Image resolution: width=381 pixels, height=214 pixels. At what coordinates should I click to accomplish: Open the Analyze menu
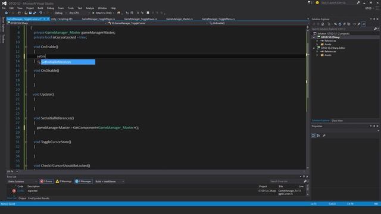90,8
